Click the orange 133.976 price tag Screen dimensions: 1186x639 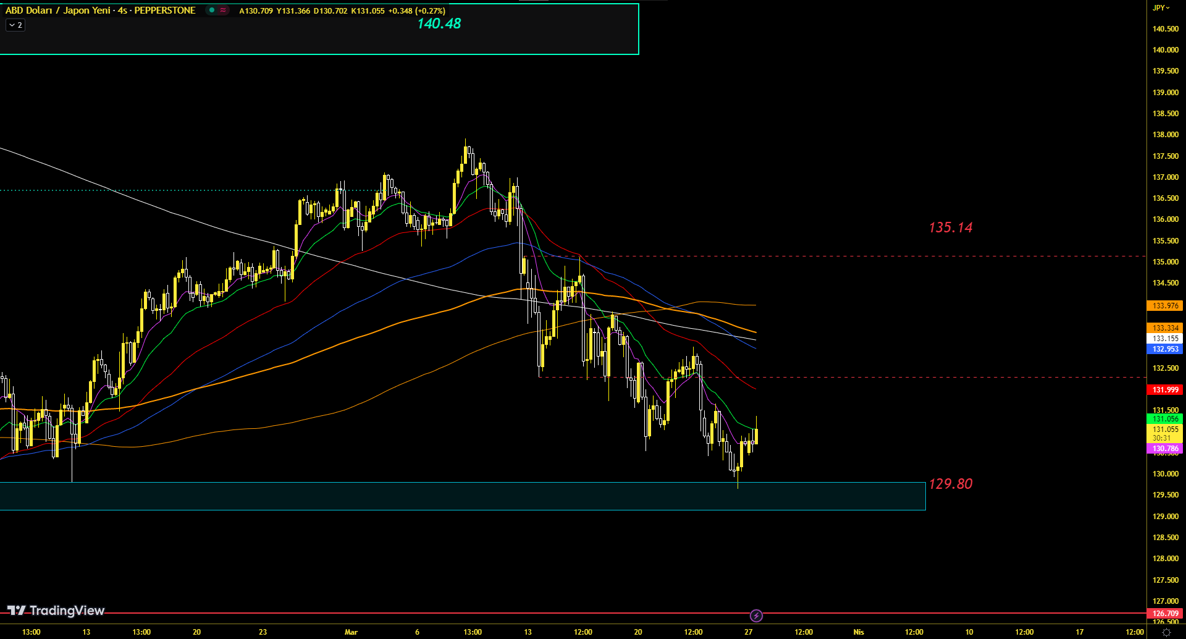pyautogui.click(x=1165, y=306)
